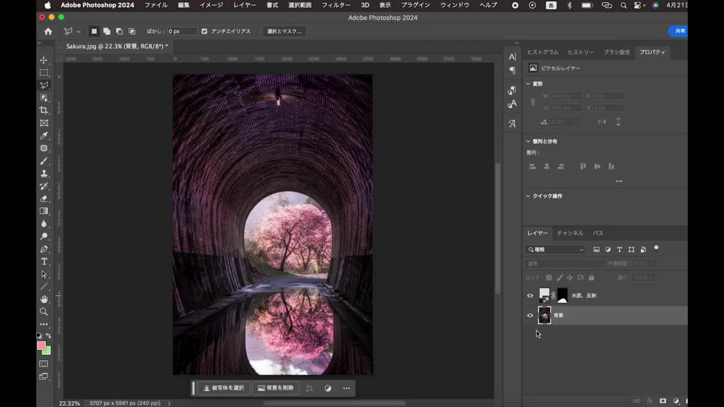Viewport: 724px width, 407px height.
Task: Select the Hand tool
Action: 44,299
